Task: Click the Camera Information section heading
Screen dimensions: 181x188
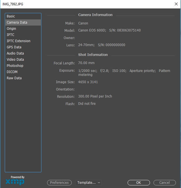Action: tap(95, 15)
